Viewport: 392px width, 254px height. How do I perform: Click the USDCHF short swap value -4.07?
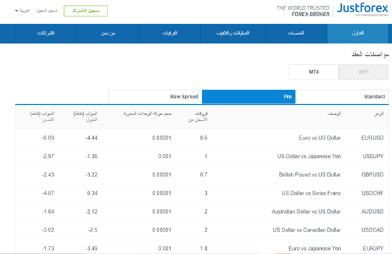coord(48,193)
